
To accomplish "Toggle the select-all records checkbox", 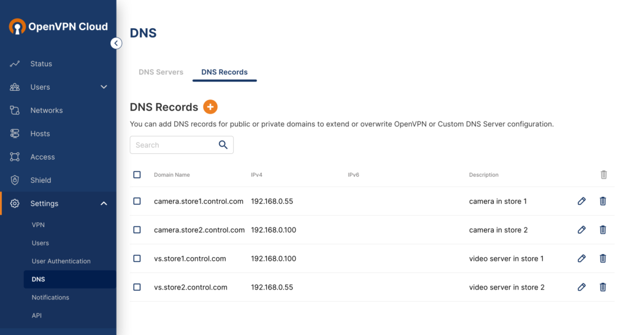I will coord(137,175).
